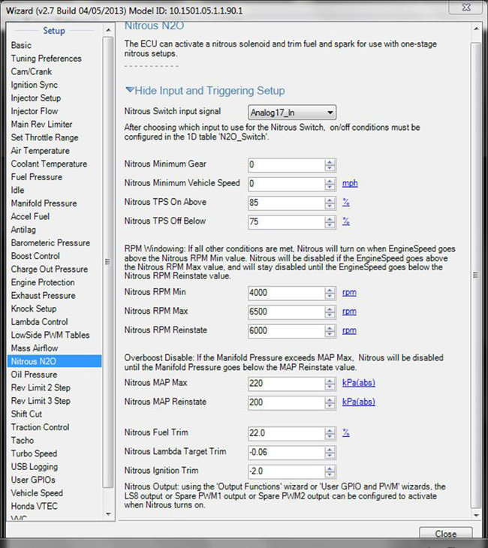Image resolution: width=488 pixels, height=548 pixels.
Task: Open Coolant Temperature page
Action: pyautogui.click(x=49, y=164)
